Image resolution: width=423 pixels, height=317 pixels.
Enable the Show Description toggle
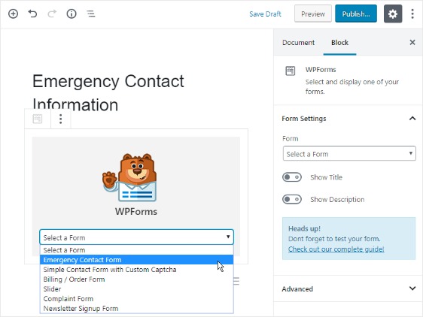point(292,199)
